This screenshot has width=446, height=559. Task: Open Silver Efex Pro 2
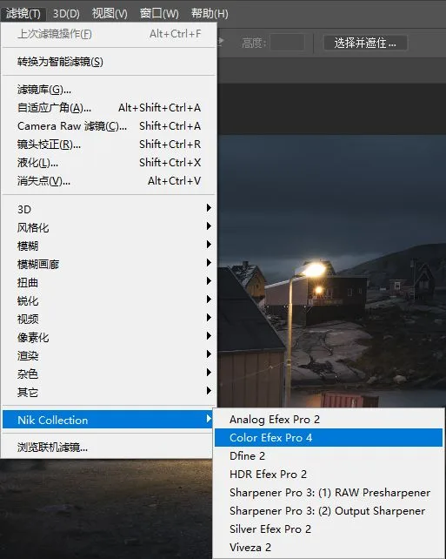click(328, 529)
